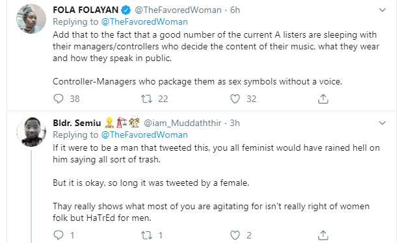Screen dimensions: 398x243
Task: Open Fola Folayan's profile picture
Action: (31, 19)
